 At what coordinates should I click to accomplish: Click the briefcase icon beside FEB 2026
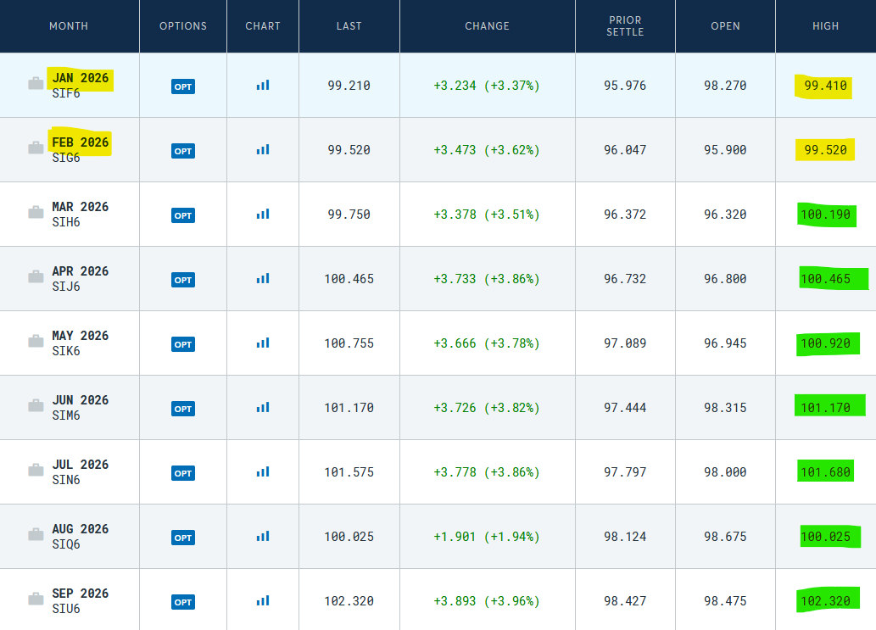[x=36, y=148]
